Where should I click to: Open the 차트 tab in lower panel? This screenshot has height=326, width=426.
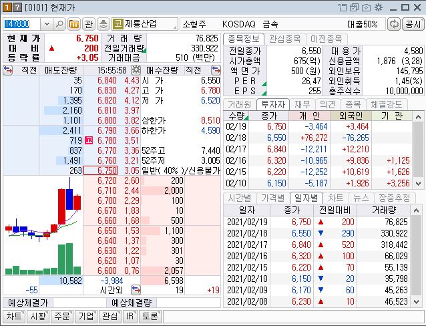336,198
